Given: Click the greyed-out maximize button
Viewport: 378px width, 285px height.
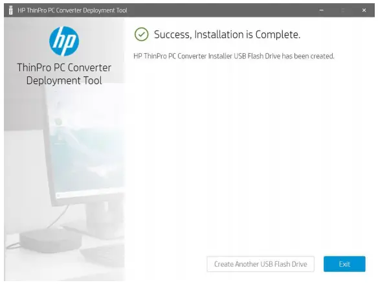Looking at the screenshot, I should point(343,10).
